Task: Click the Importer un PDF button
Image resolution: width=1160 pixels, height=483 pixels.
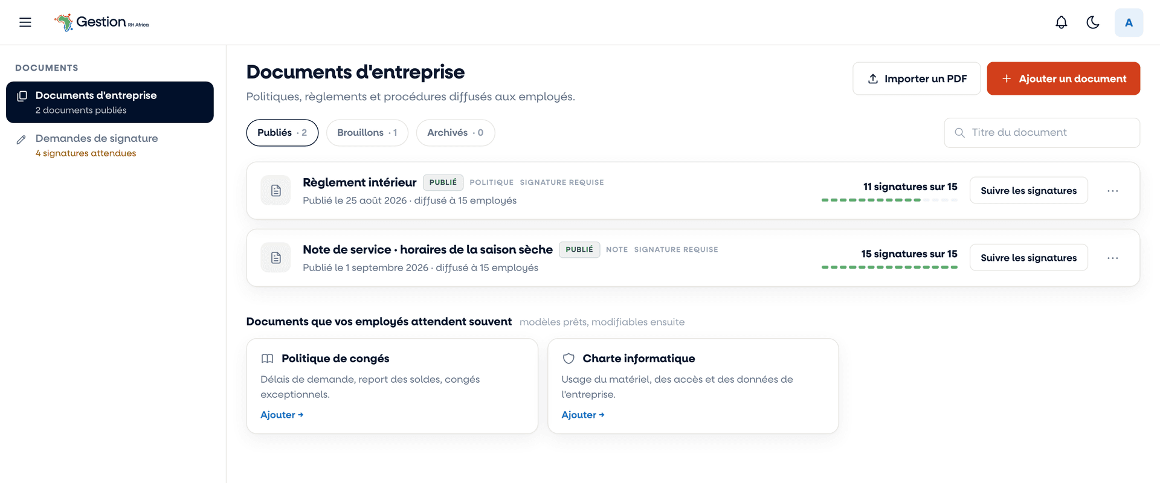Action: 917,78
